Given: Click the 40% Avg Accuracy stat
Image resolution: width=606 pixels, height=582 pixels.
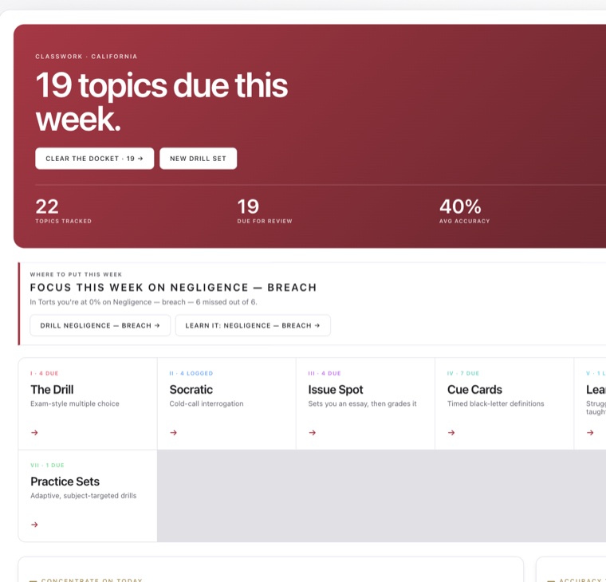Looking at the screenshot, I should click(464, 211).
